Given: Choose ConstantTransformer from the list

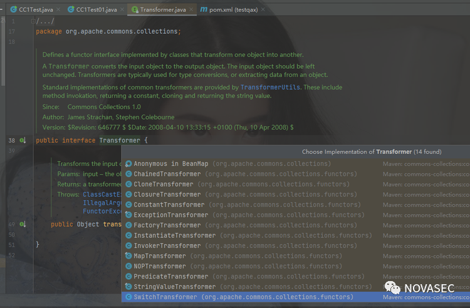Looking at the screenshot, I should pyautogui.click(x=296, y=205).
